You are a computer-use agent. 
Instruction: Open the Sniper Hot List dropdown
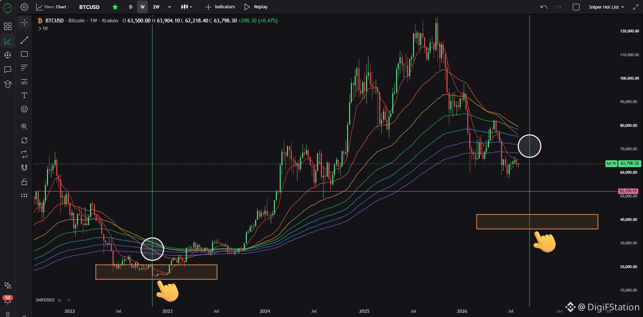[607, 7]
